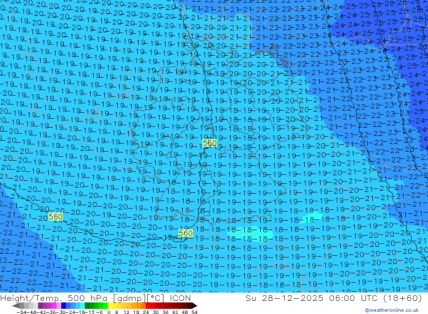Click the 560 contour label on left side
Viewport: 428px width, 314px height.
point(55,217)
